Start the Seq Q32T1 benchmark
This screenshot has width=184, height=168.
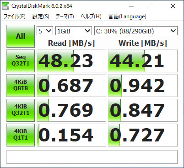(x=21, y=61)
